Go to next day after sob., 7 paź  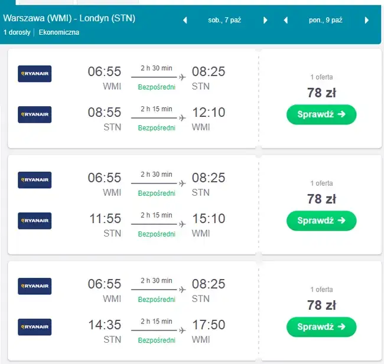[x=265, y=20]
